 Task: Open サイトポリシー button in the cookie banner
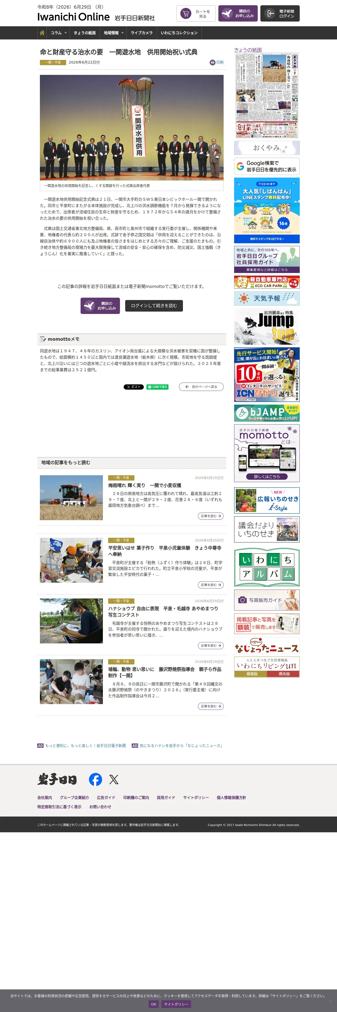tap(176, 1004)
